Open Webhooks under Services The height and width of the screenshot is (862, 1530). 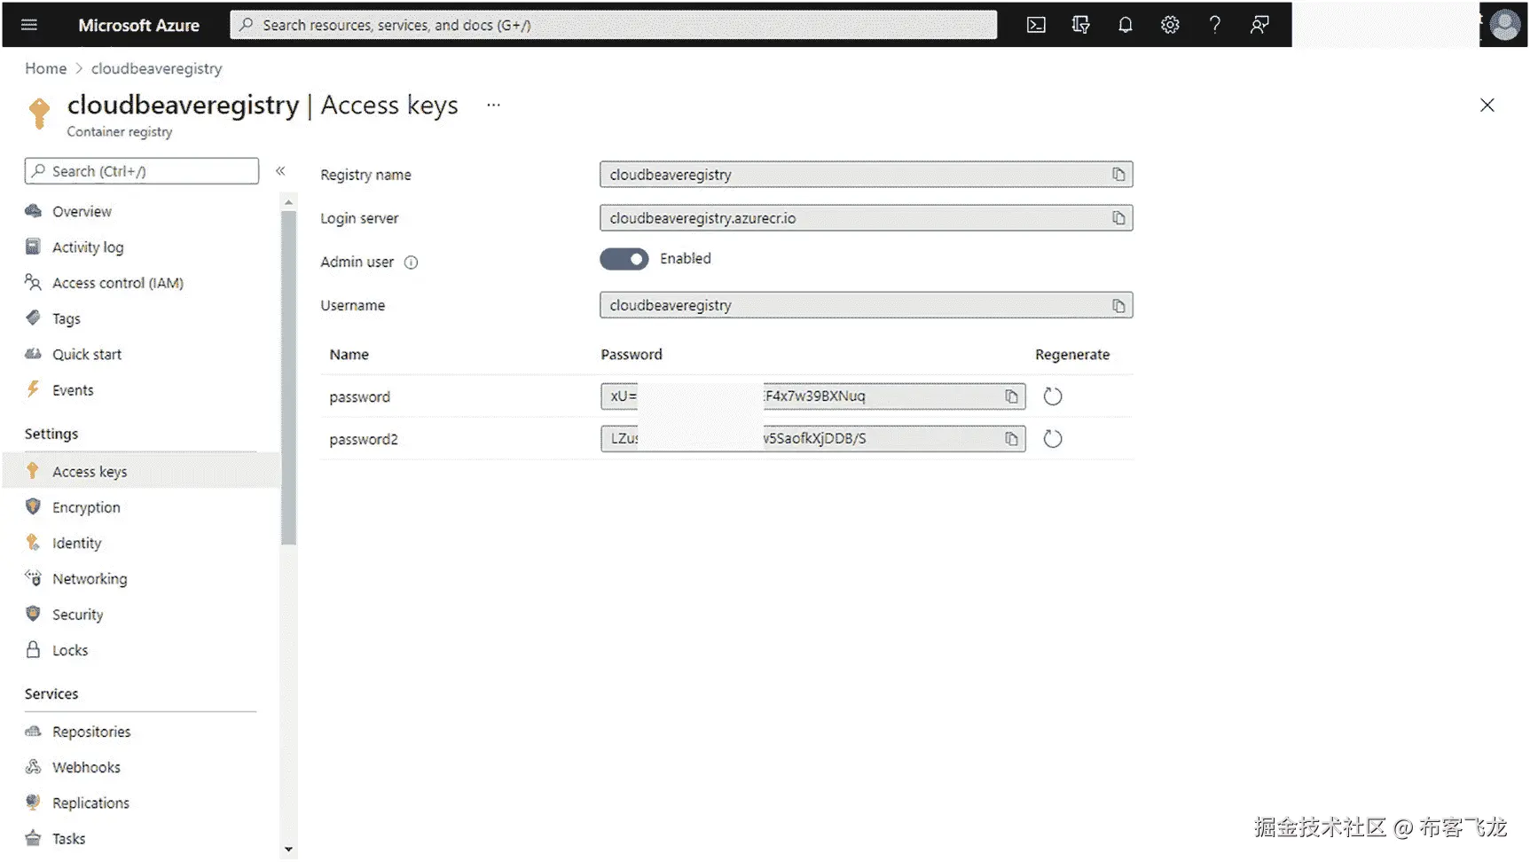(x=86, y=768)
